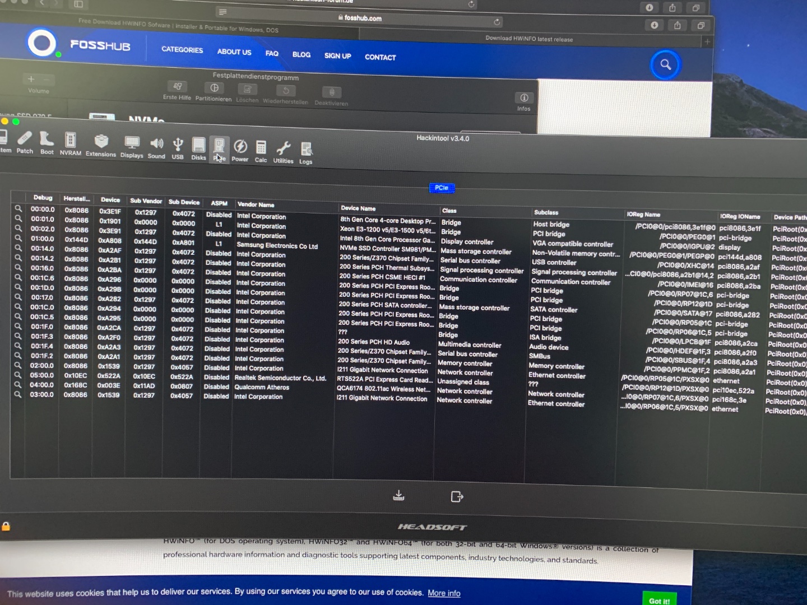Click CONTACT in FossHub navigation

click(x=380, y=57)
